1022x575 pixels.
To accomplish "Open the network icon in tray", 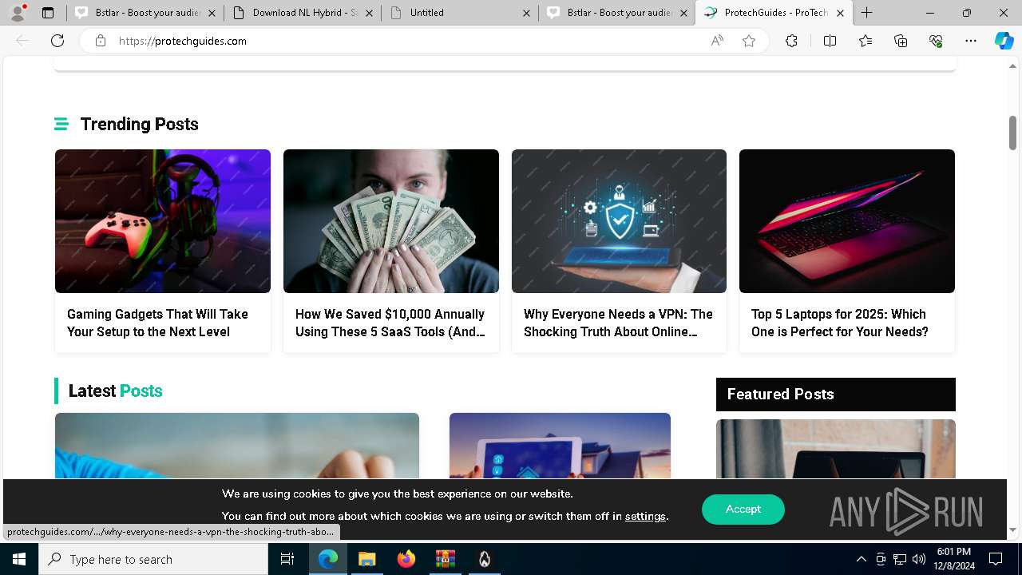I will pyautogui.click(x=900, y=559).
